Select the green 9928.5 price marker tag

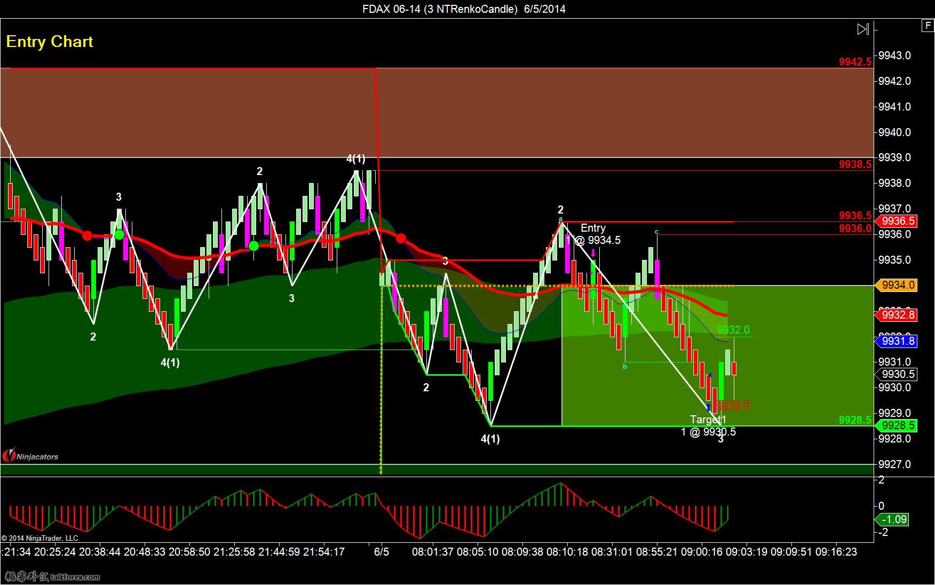click(896, 425)
